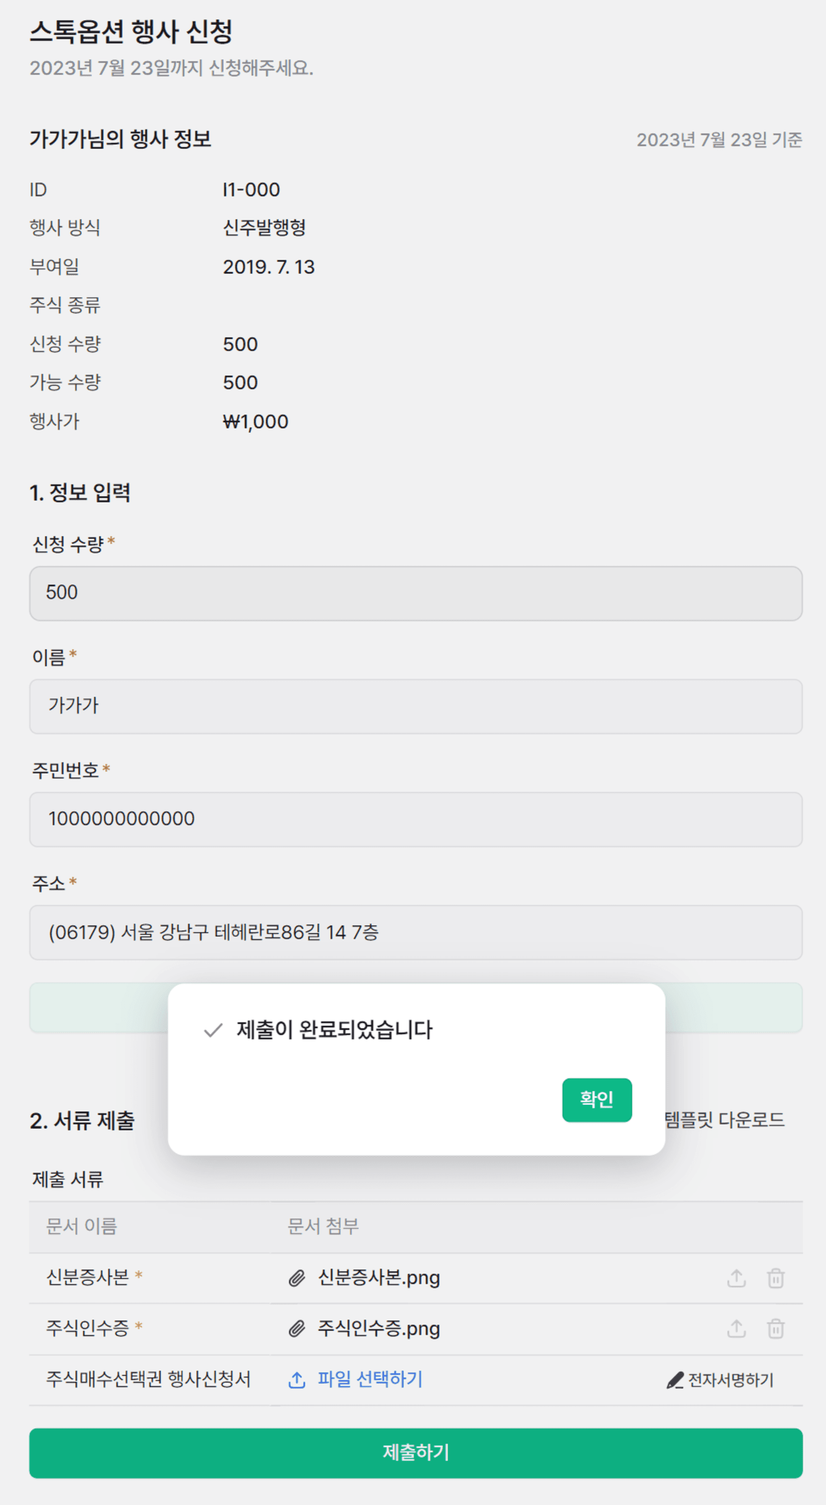Click the paperclip icon beside 주식인수증.png
This screenshot has width=826, height=1505.
pyautogui.click(x=297, y=1329)
